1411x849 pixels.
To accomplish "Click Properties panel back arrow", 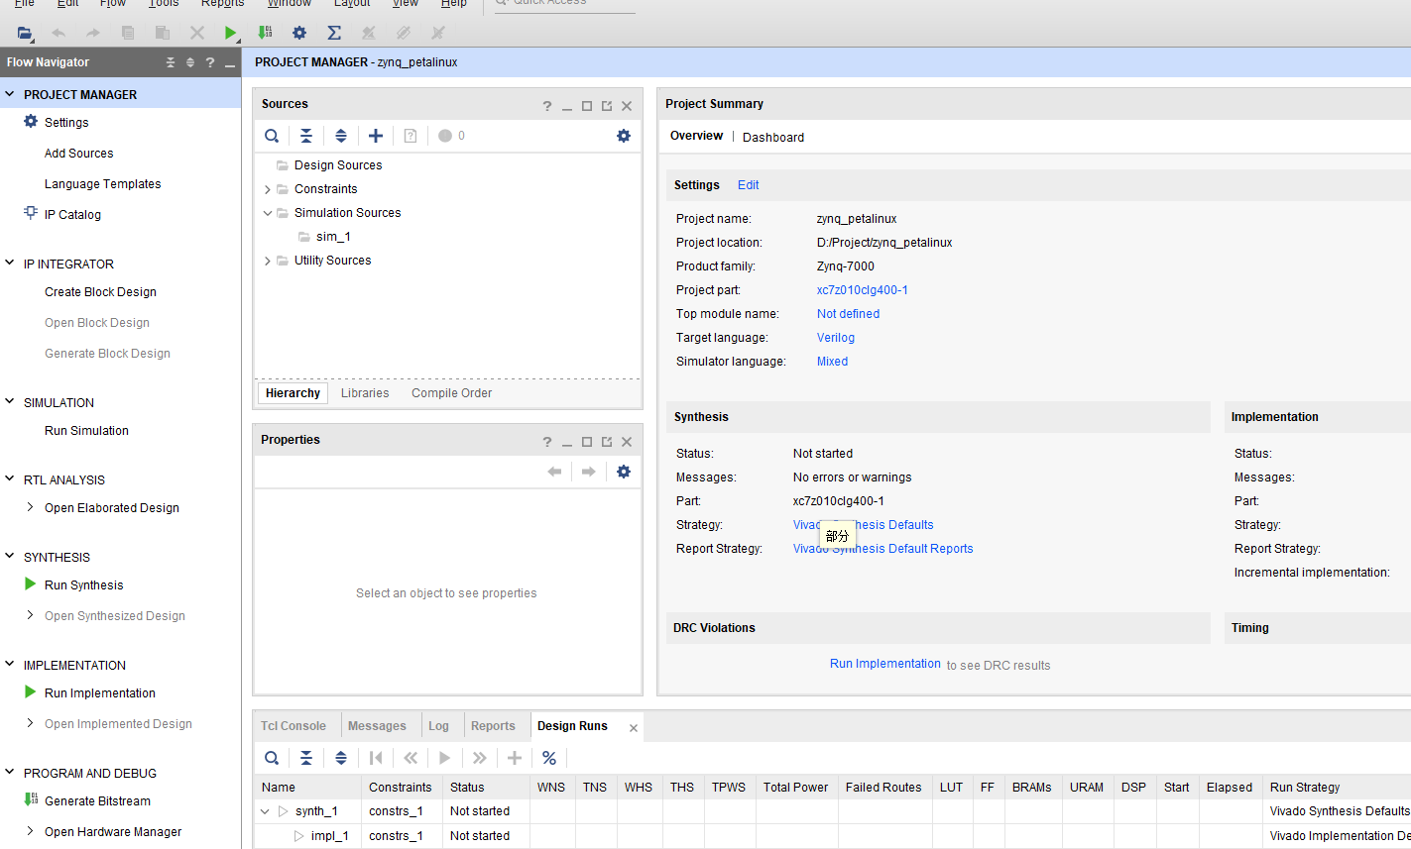I will click(554, 472).
